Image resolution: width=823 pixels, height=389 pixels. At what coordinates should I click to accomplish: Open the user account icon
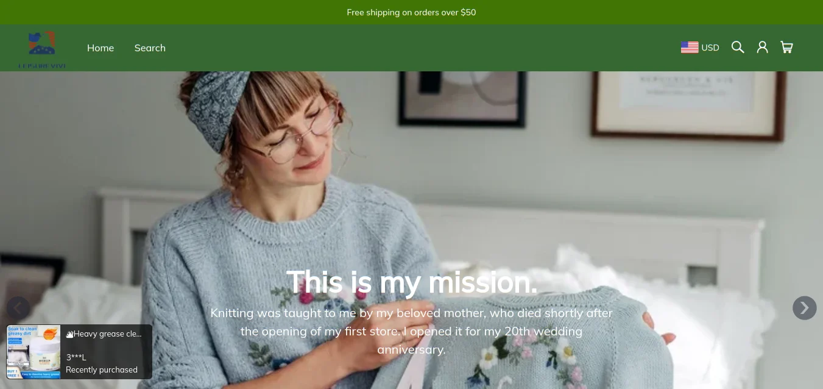[762, 48]
